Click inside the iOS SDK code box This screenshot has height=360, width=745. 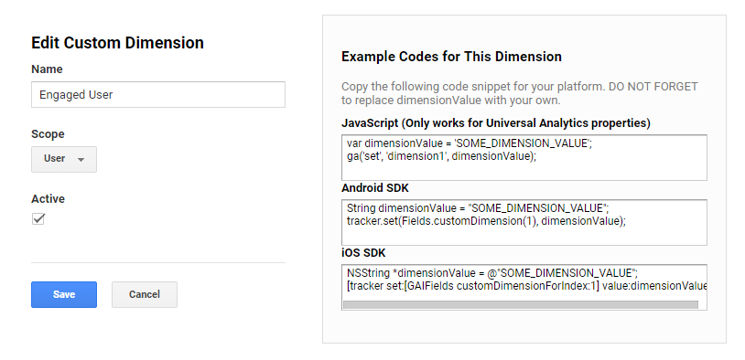click(524, 287)
